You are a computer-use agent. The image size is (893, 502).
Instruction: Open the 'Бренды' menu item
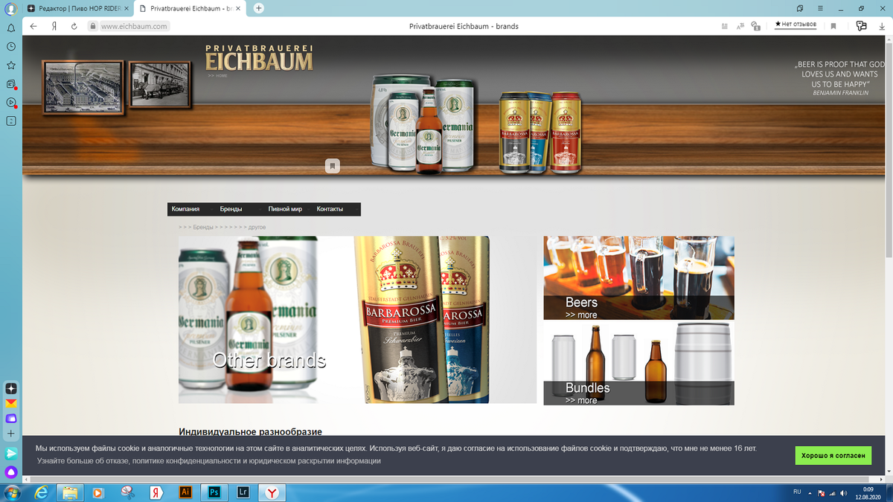click(231, 209)
